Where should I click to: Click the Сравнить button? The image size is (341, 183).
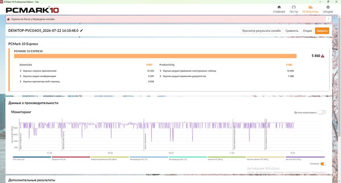tap(292, 31)
